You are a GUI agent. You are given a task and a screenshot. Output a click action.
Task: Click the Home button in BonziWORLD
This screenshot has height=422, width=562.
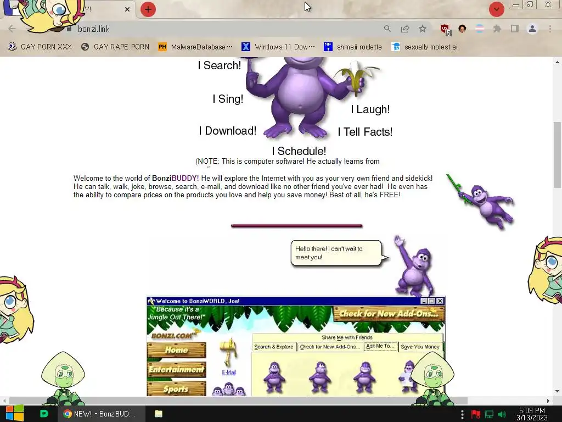point(177,350)
